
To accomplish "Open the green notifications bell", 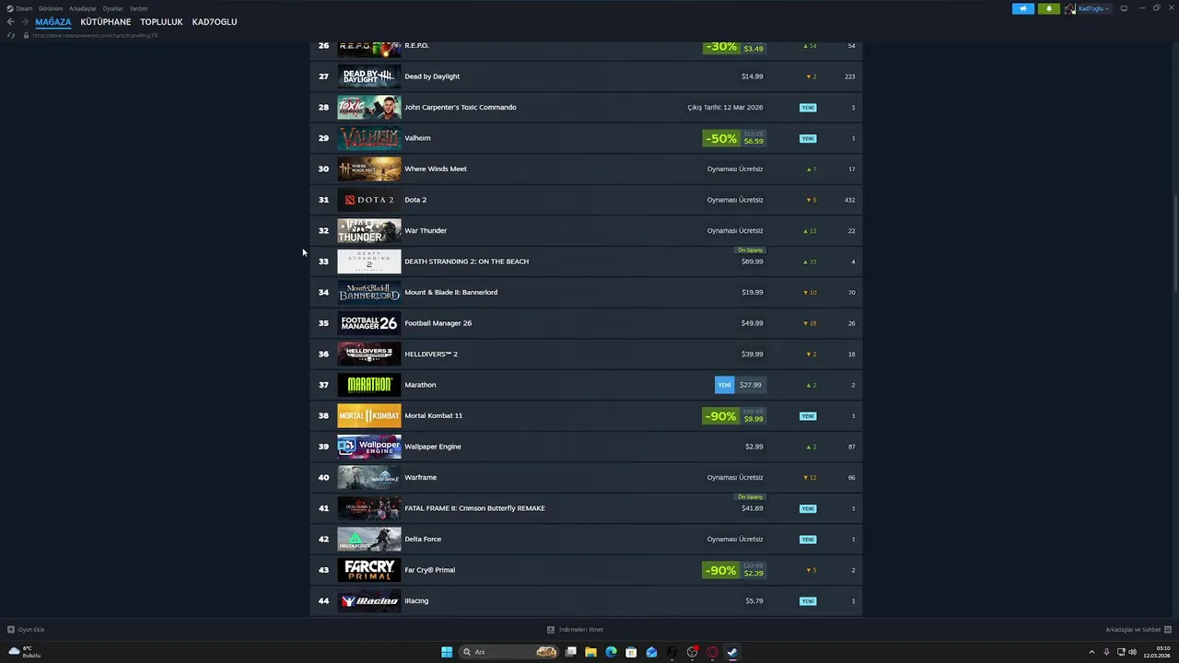I will pos(1048,8).
